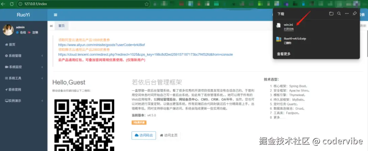Click the camera icon beside 系统监控

coord(6,67)
